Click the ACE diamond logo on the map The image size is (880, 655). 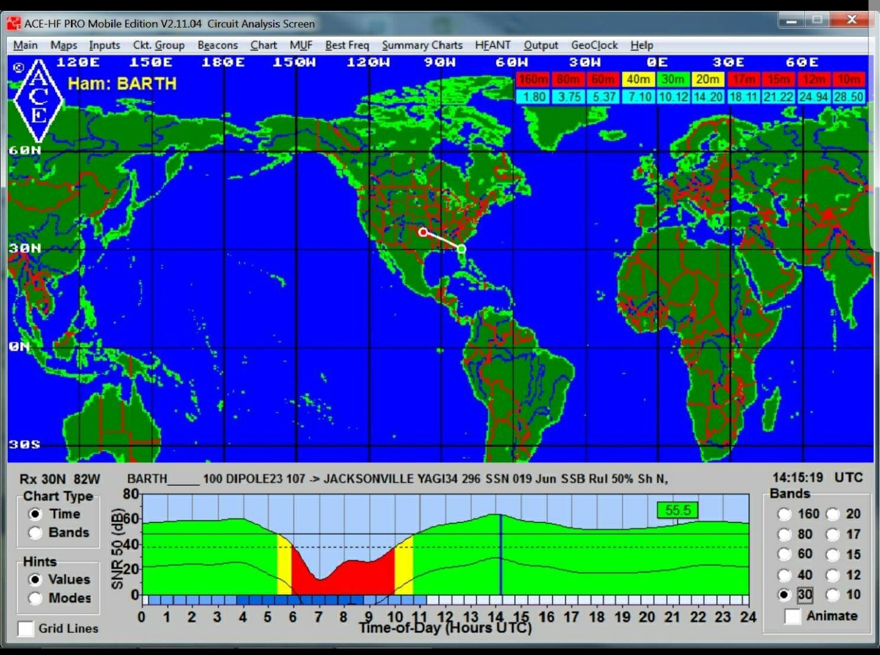pos(38,100)
